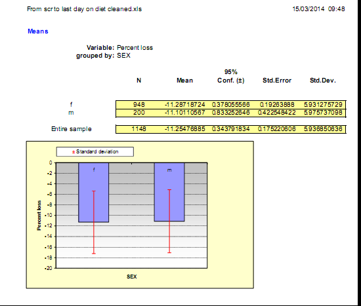This screenshot has width=361, height=306.
Task: Click the female row label f
Action: [x=71, y=105]
